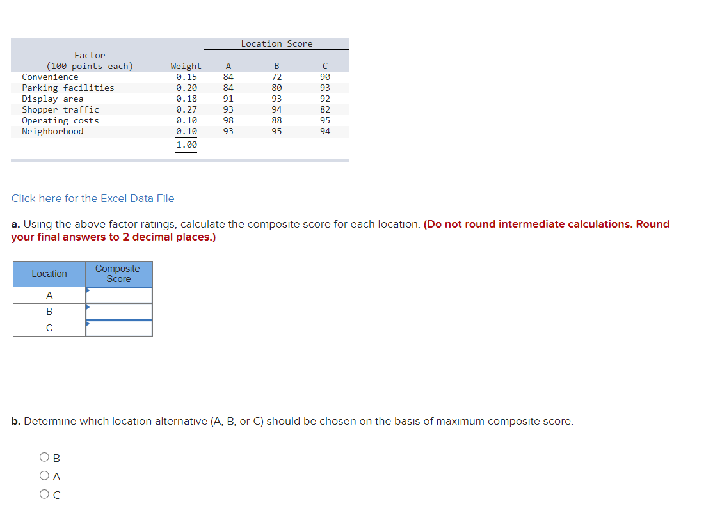Click the Neighborhood score 94 under column C
The image size is (713, 529).
click(325, 131)
